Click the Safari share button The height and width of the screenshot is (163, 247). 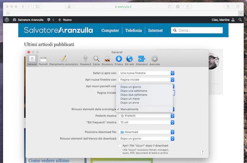tap(228, 6)
